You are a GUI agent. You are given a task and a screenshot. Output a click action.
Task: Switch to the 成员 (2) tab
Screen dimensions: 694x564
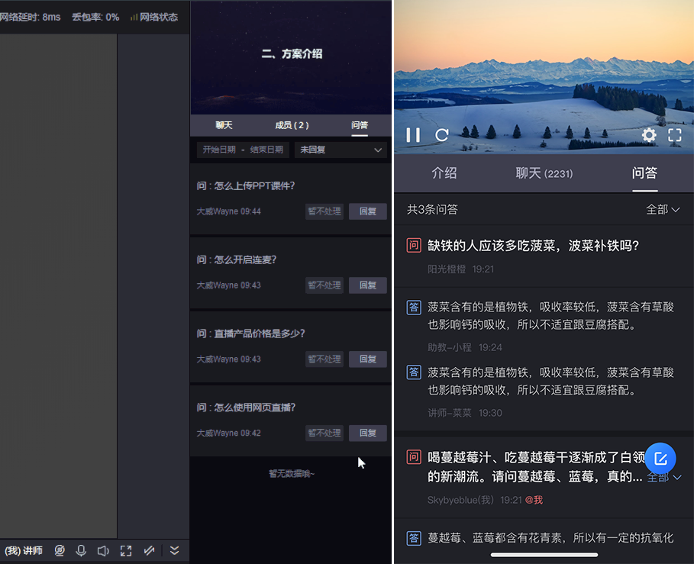[292, 125]
